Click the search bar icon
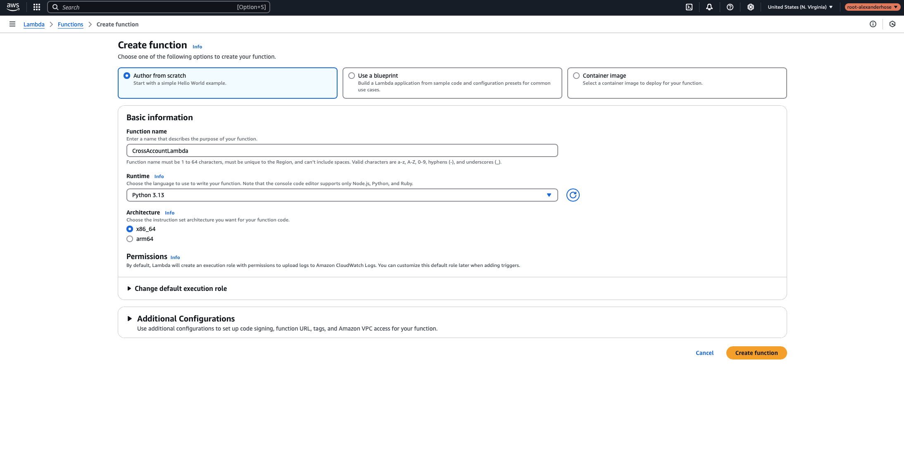The width and height of the screenshot is (904, 469). tap(55, 7)
